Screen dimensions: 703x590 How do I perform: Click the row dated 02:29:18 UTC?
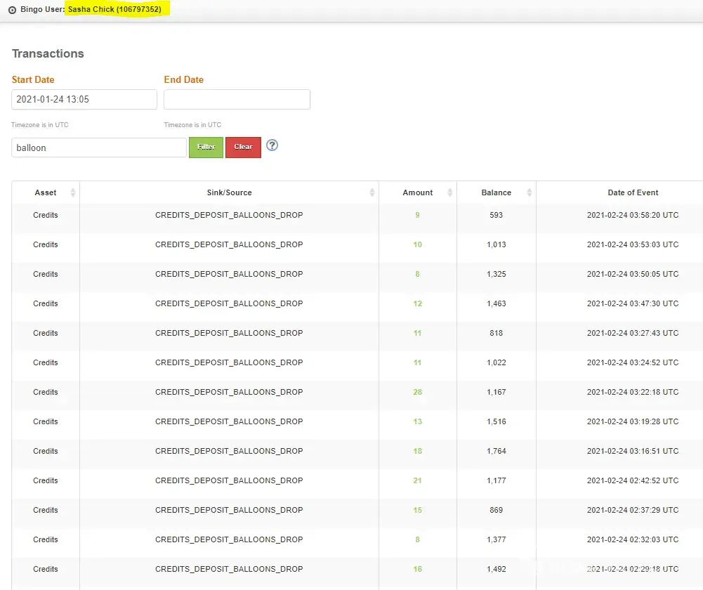[x=633, y=569]
